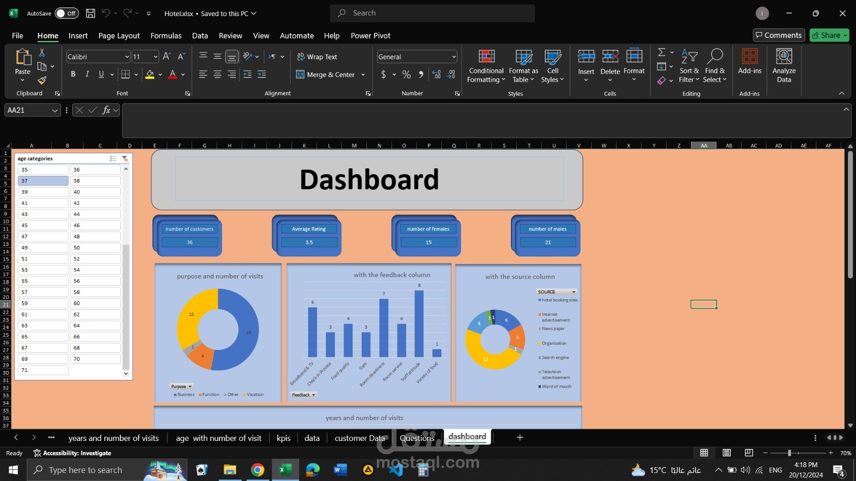Click the age categories slicer scrollbar

[126, 307]
